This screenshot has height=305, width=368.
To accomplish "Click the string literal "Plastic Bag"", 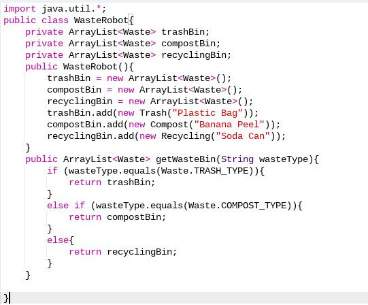I will point(207,113).
